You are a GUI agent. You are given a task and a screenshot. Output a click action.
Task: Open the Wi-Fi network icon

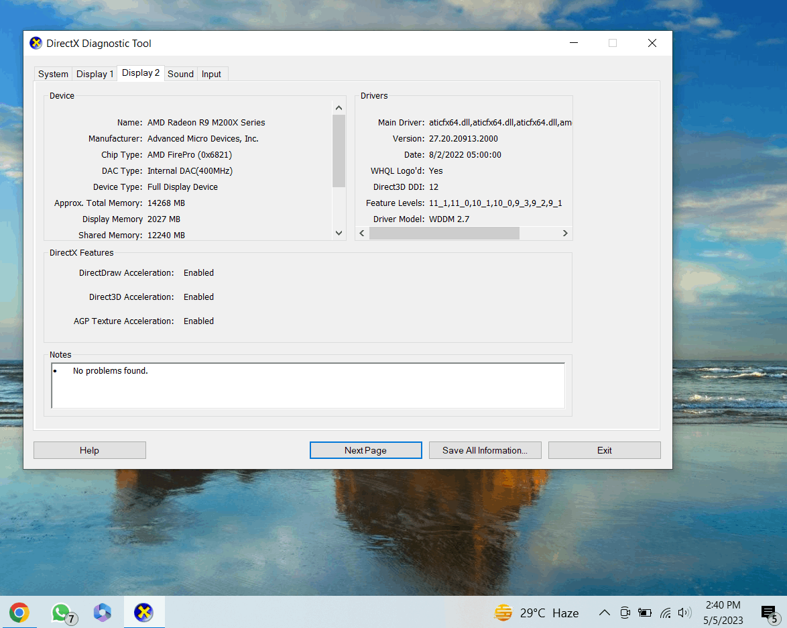click(x=666, y=613)
